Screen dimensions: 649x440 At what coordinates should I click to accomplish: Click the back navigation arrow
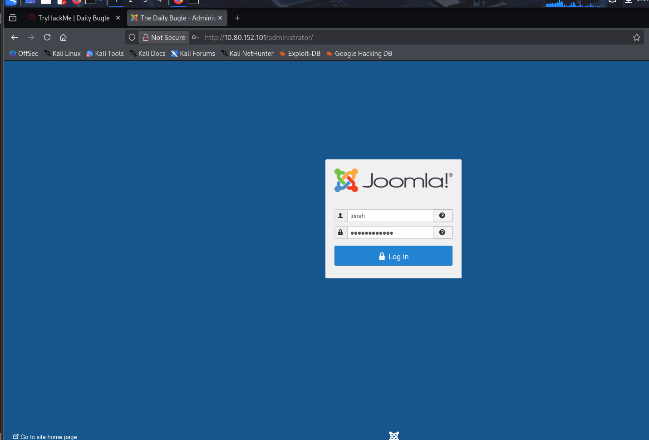(x=15, y=37)
